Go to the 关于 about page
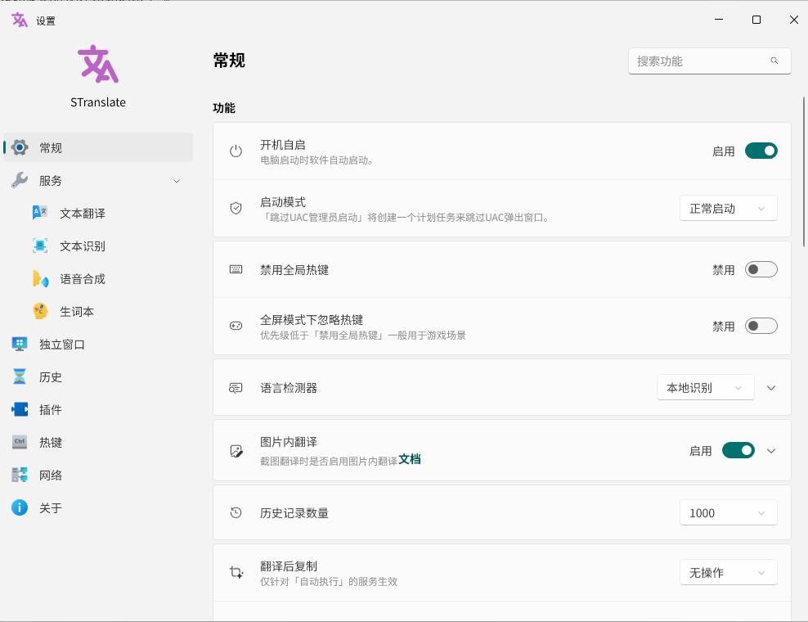This screenshot has width=808, height=622. pyautogui.click(x=51, y=507)
